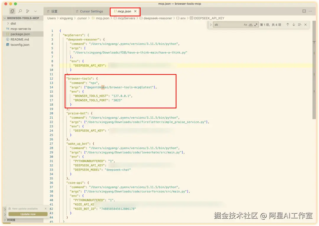Toggle Match Whole Word option
This screenshot has width=319, height=226.
tap(251, 24)
